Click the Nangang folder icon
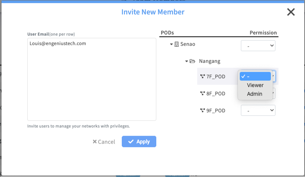The height and width of the screenshot is (177, 305). click(192, 61)
